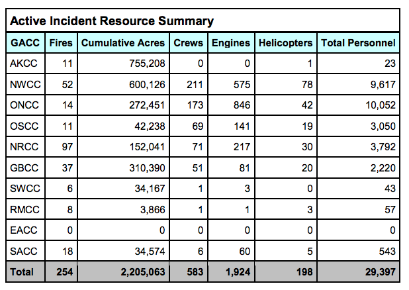Viewport: 409px width, 290px height.
Task: Select SACC cumulative acres 34,574
Action: tap(150, 251)
